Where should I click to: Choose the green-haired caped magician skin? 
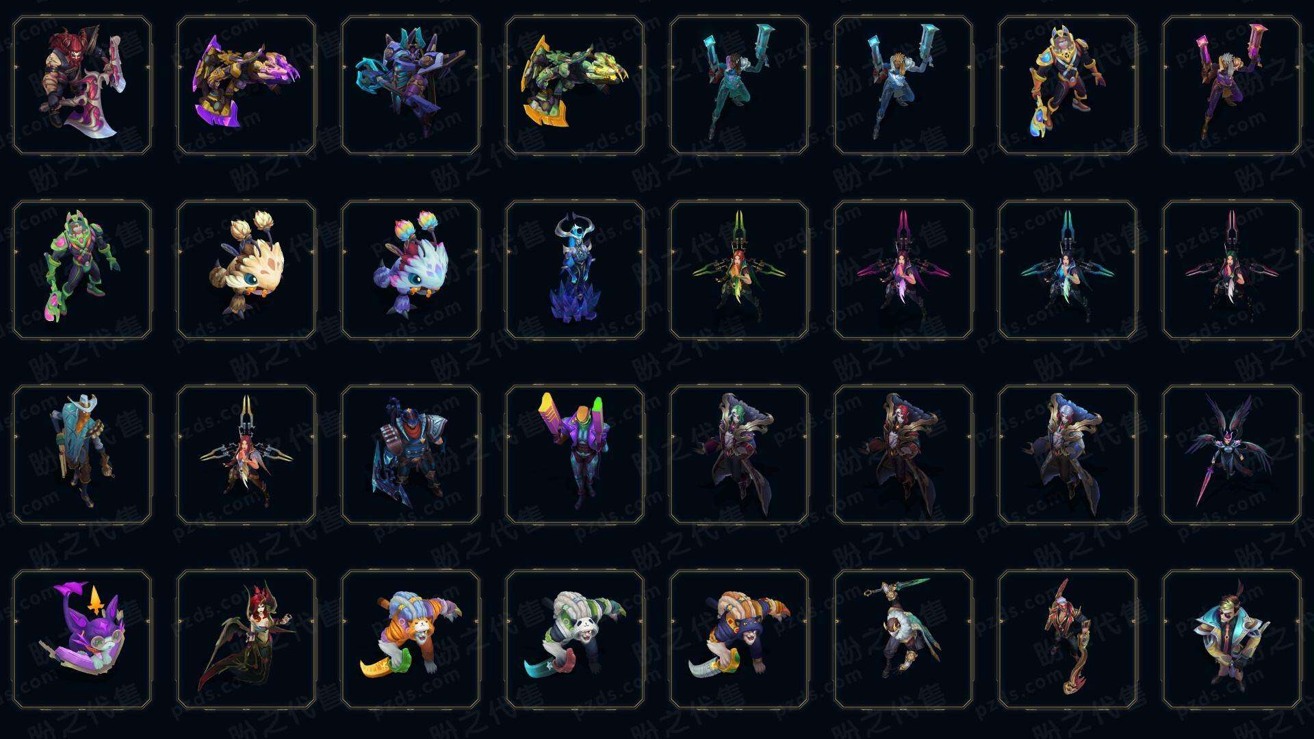pos(739,454)
